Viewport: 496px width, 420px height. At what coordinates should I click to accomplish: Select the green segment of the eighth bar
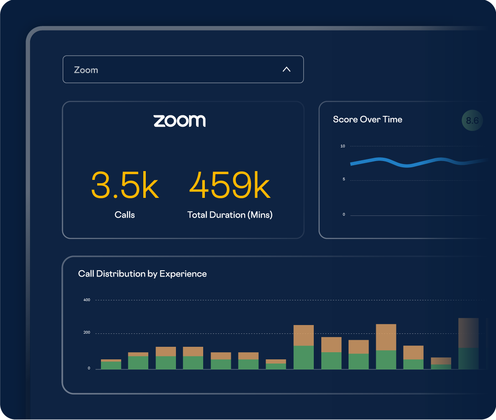(304, 358)
